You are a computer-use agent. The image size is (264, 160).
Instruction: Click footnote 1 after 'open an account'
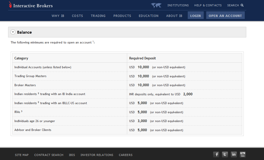coord(93,41)
